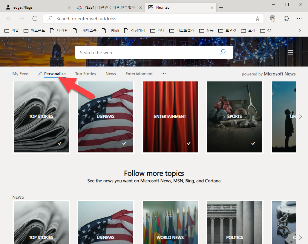Image resolution: width=308 pixels, height=244 pixels.
Task: Open a new tab with plus button
Action: click(221, 8)
